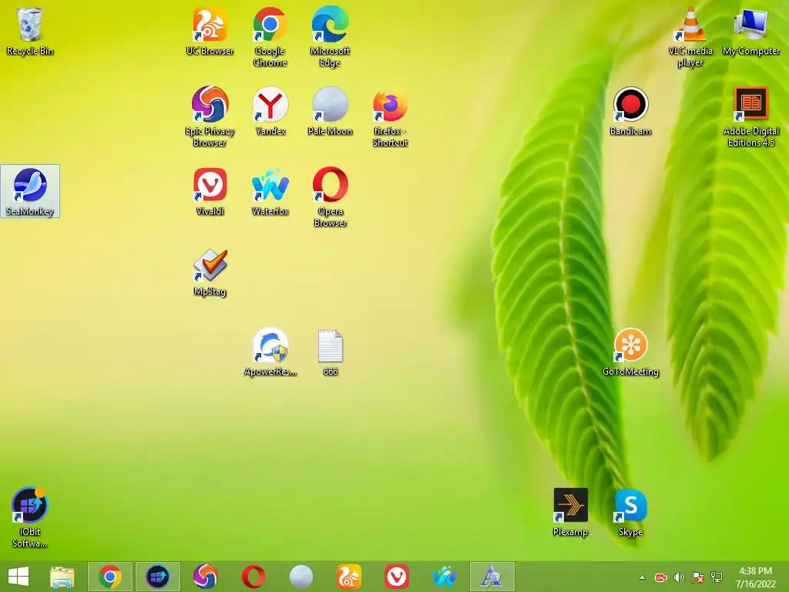
Task: Switch to IObit Software Updater in taskbar
Action: point(157,577)
